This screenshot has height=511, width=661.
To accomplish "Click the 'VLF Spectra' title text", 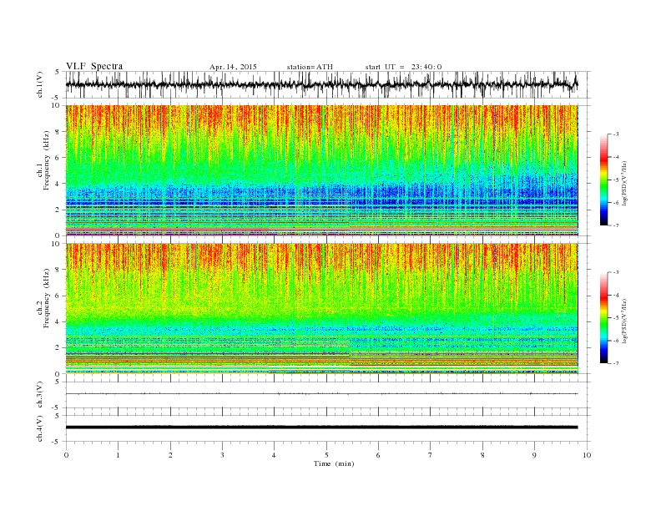I will coord(94,66).
